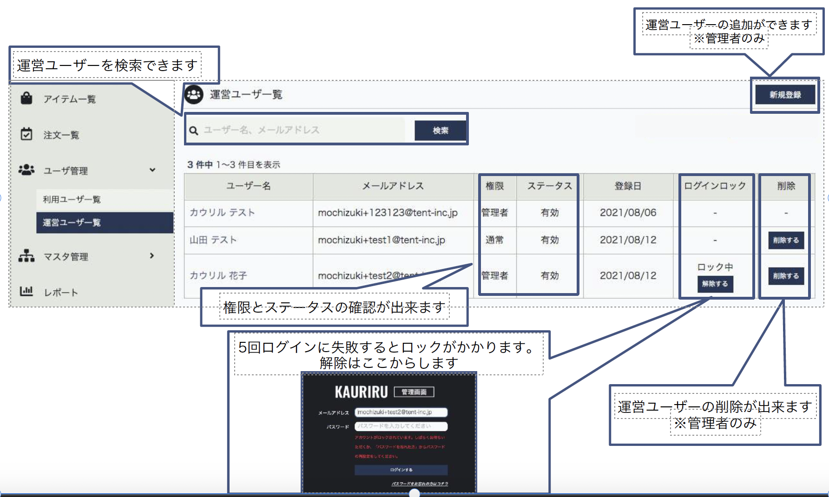Image resolution: width=829 pixels, height=497 pixels.
Task: Click 削除する for カウリル 花子
Action: click(786, 276)
